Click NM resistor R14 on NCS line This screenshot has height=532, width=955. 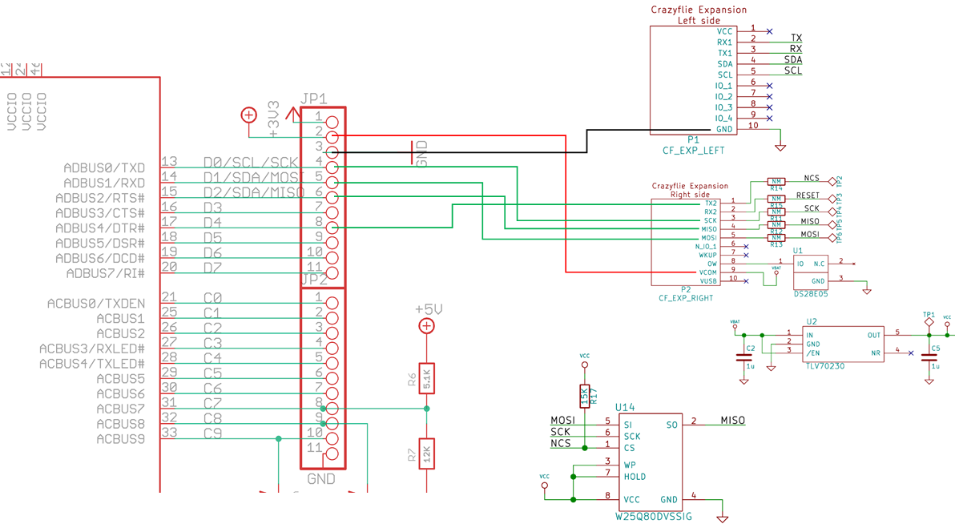coord(776,181)
